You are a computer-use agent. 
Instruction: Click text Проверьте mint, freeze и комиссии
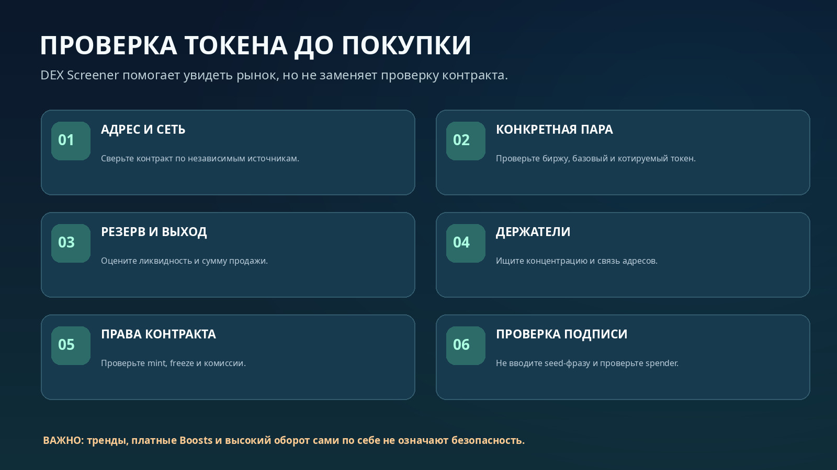tap(173, 363)
